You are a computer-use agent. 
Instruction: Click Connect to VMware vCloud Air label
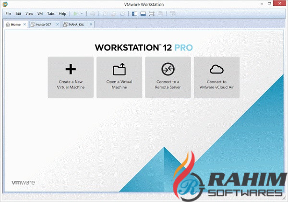(216, 84)
